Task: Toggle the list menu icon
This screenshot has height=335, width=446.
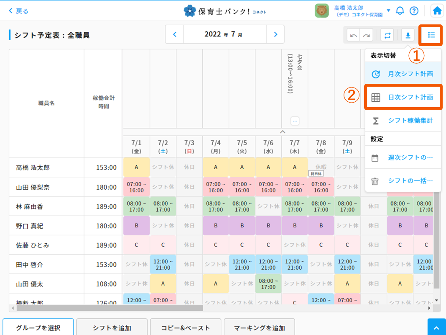Action: (x=431, y=35)
